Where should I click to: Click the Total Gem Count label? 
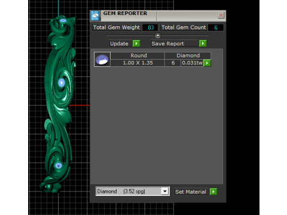[184, 27]
